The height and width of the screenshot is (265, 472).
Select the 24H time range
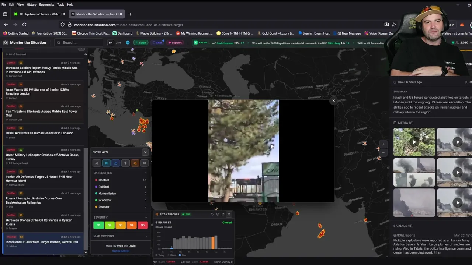click(x=118, y=42)
